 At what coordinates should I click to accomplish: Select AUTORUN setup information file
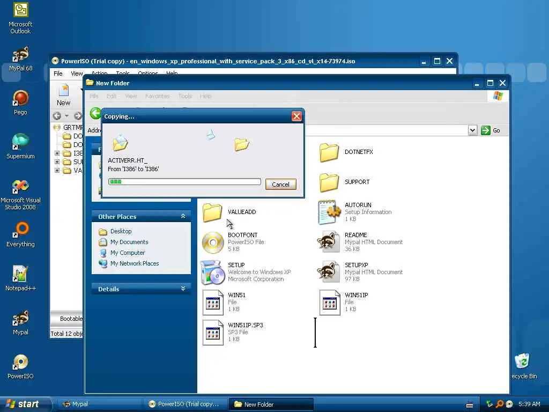click(355, 212)
